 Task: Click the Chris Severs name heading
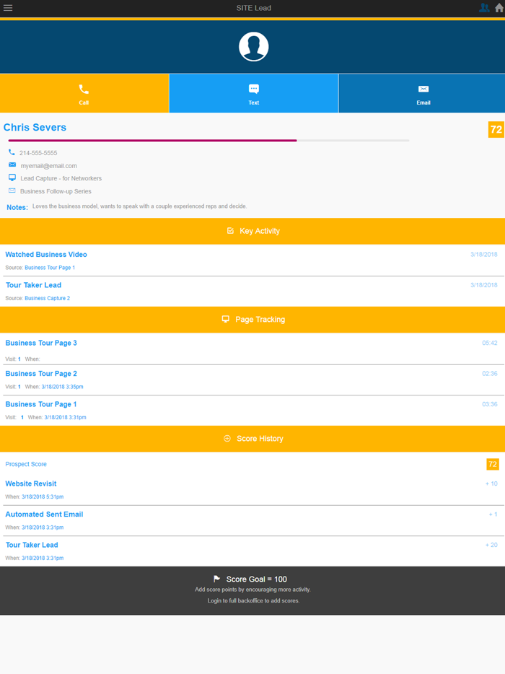35,127
